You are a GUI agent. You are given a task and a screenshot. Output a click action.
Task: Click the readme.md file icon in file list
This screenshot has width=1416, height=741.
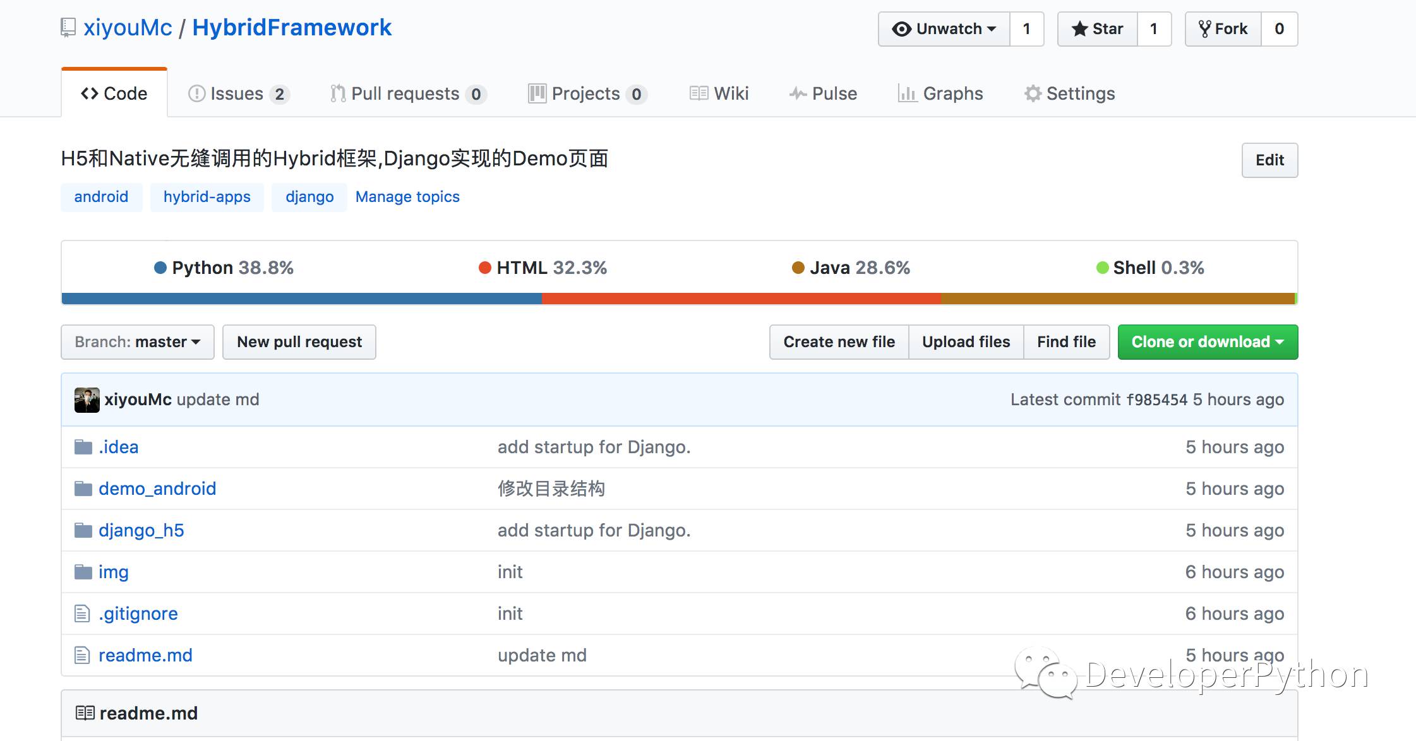click(82, 655)
